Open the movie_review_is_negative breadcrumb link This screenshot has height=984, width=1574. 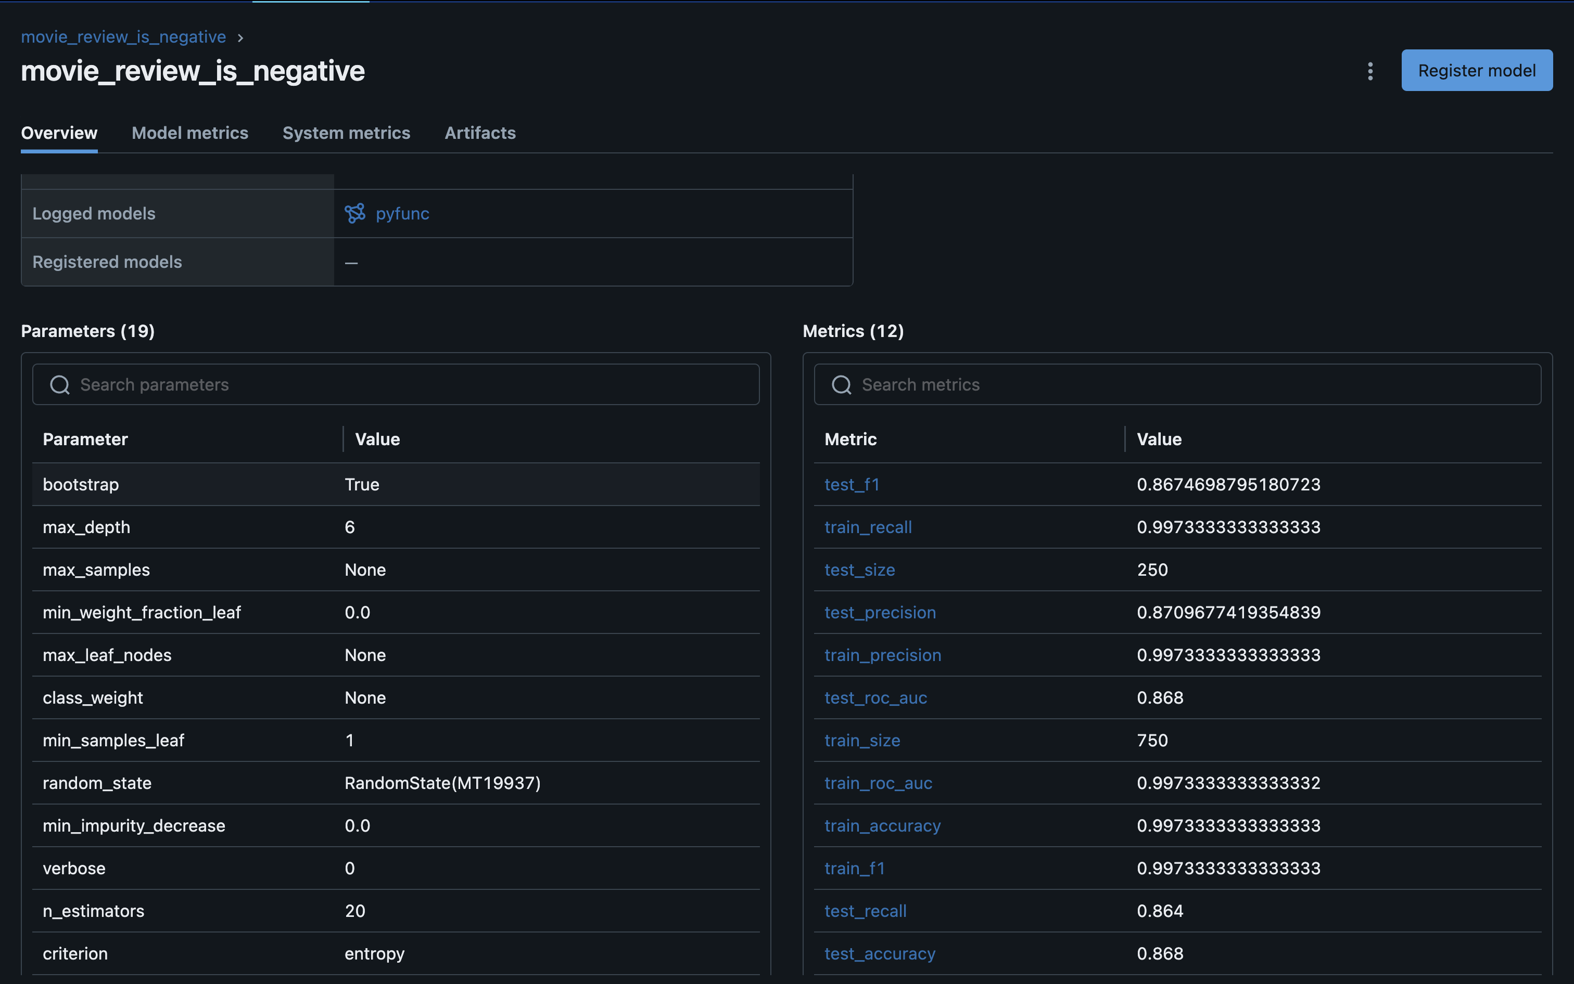pyautogui.click(x=123, y=37)
